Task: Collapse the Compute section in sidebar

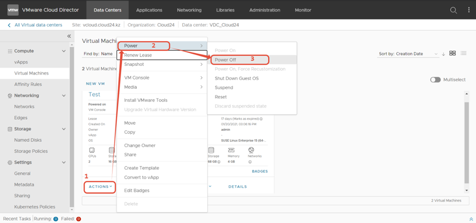Action: [64, 51]
